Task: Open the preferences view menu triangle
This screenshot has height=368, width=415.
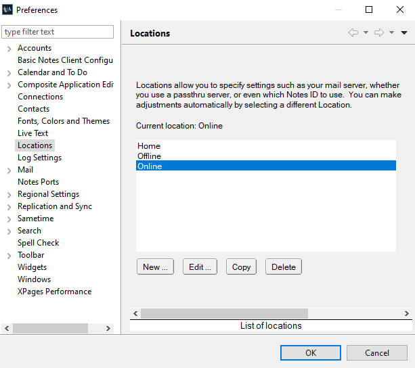Action: tap(404, 32)
